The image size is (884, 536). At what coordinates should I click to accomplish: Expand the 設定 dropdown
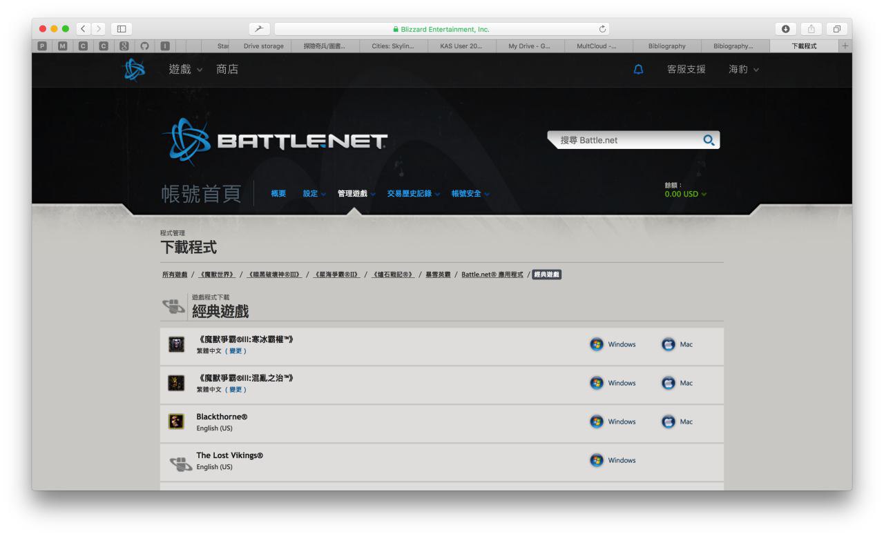(314, 194)
